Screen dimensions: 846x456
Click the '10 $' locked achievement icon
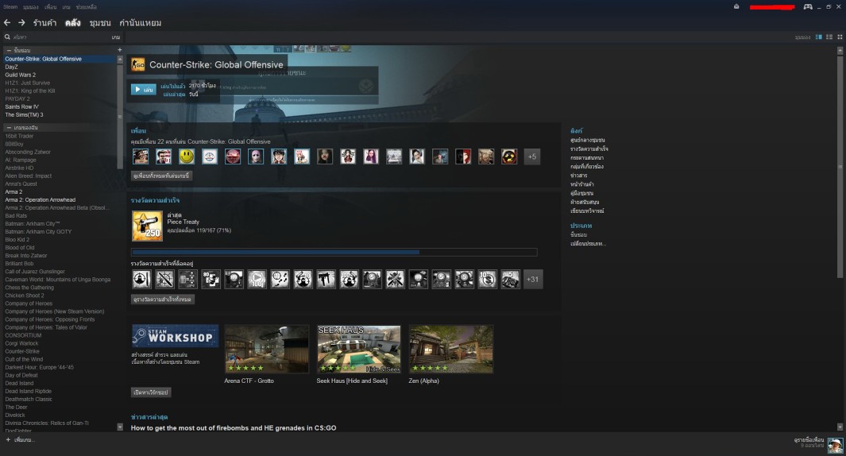(x=487, y=279)
